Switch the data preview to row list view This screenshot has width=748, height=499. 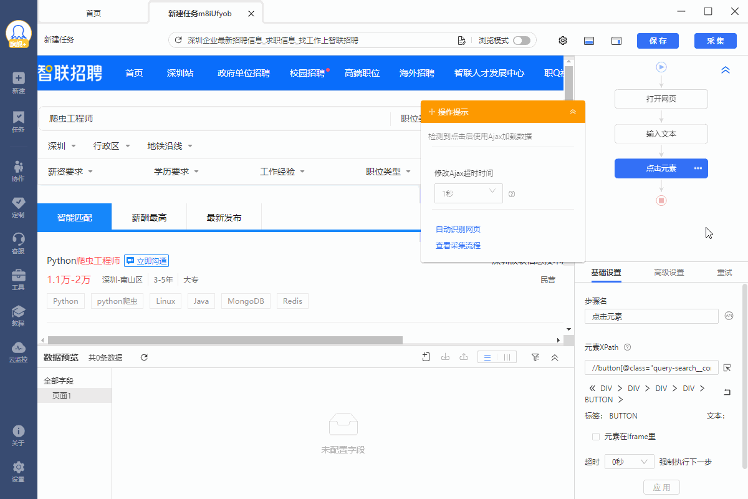(487, 357)
